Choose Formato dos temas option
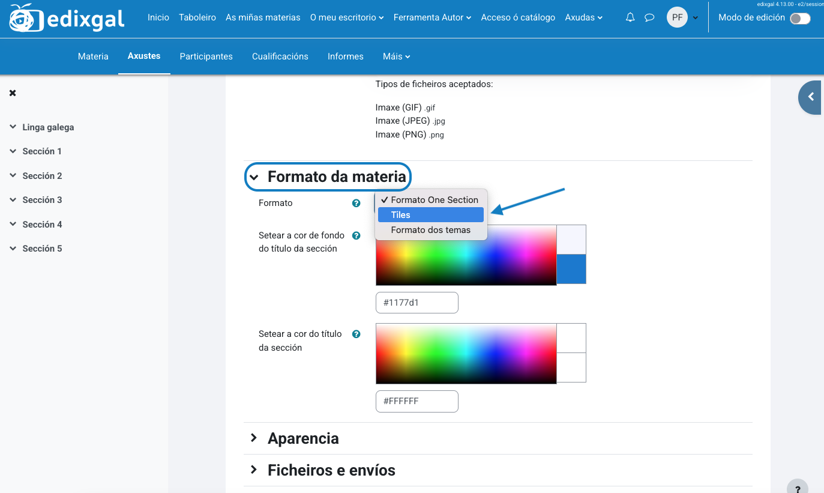This screenshot has height=493, width=824. tap(430, 230)
